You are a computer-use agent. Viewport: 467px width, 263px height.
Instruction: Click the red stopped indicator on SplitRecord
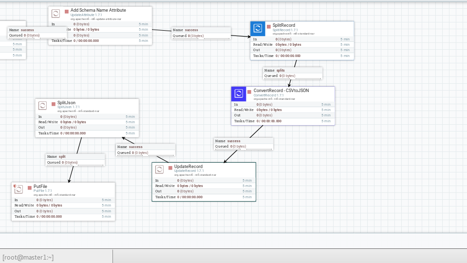[x=268, y=26]
